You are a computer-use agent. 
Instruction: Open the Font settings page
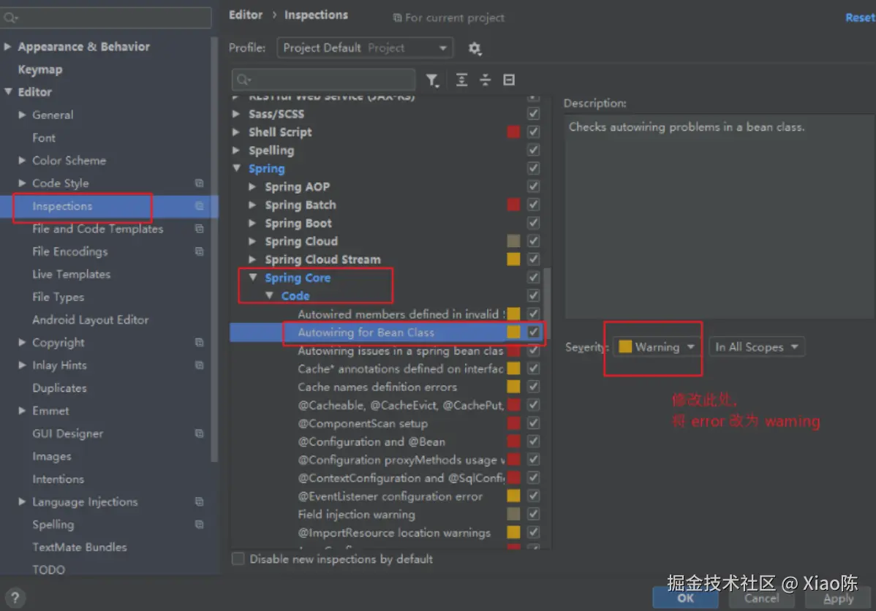[x=44, y=137]
